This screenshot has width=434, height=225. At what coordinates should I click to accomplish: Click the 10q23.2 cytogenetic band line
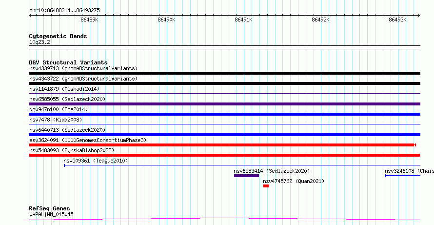(224, 47)
